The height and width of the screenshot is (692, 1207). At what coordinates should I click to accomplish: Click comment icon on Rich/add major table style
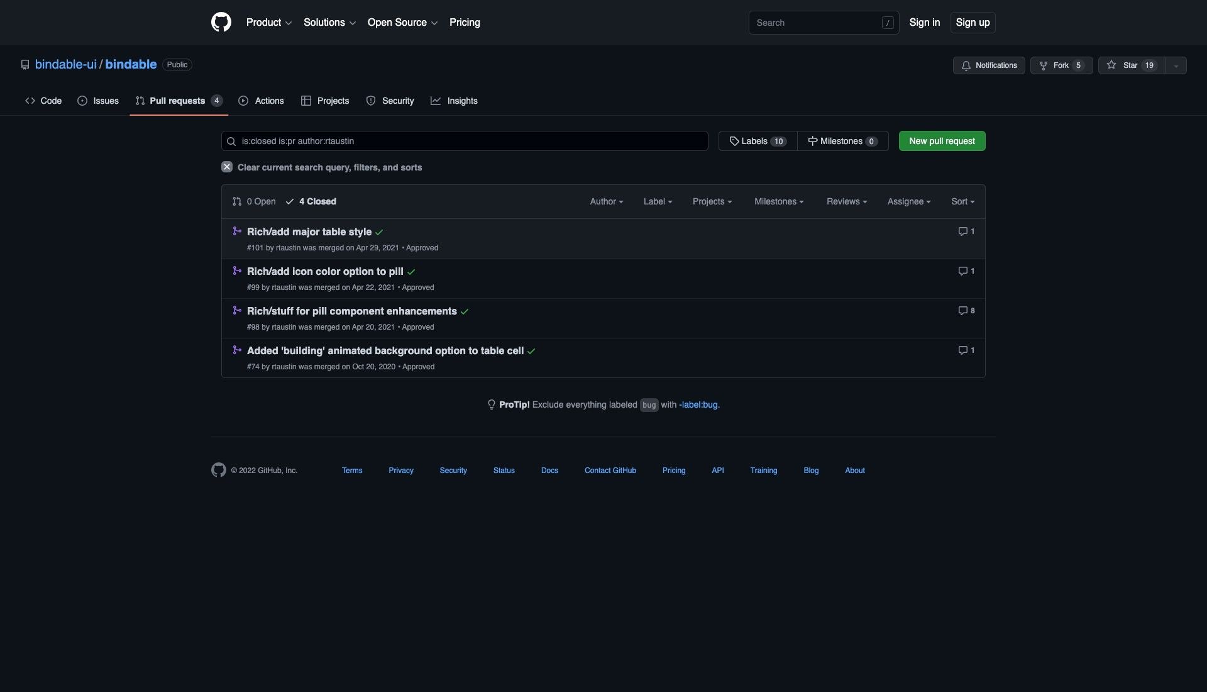(x=962, y=232)
